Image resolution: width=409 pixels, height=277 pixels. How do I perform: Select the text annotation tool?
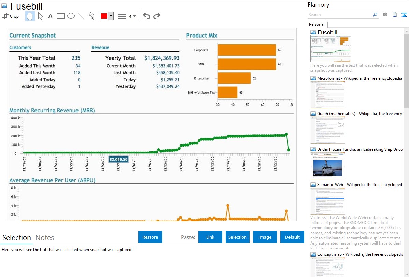click(50, 16)
